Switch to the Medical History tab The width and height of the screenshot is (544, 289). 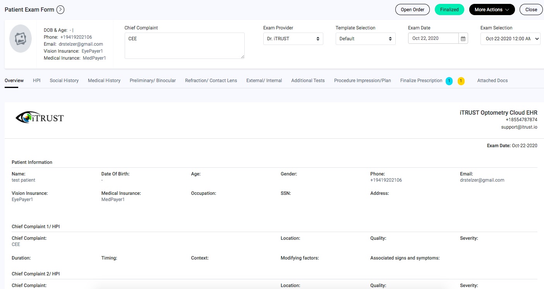pos(104,80)
